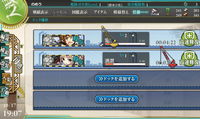The width and height of the screenshot is (200, 119).
Task: Select 電's destroyer repair banner
Action: (63, 40)
